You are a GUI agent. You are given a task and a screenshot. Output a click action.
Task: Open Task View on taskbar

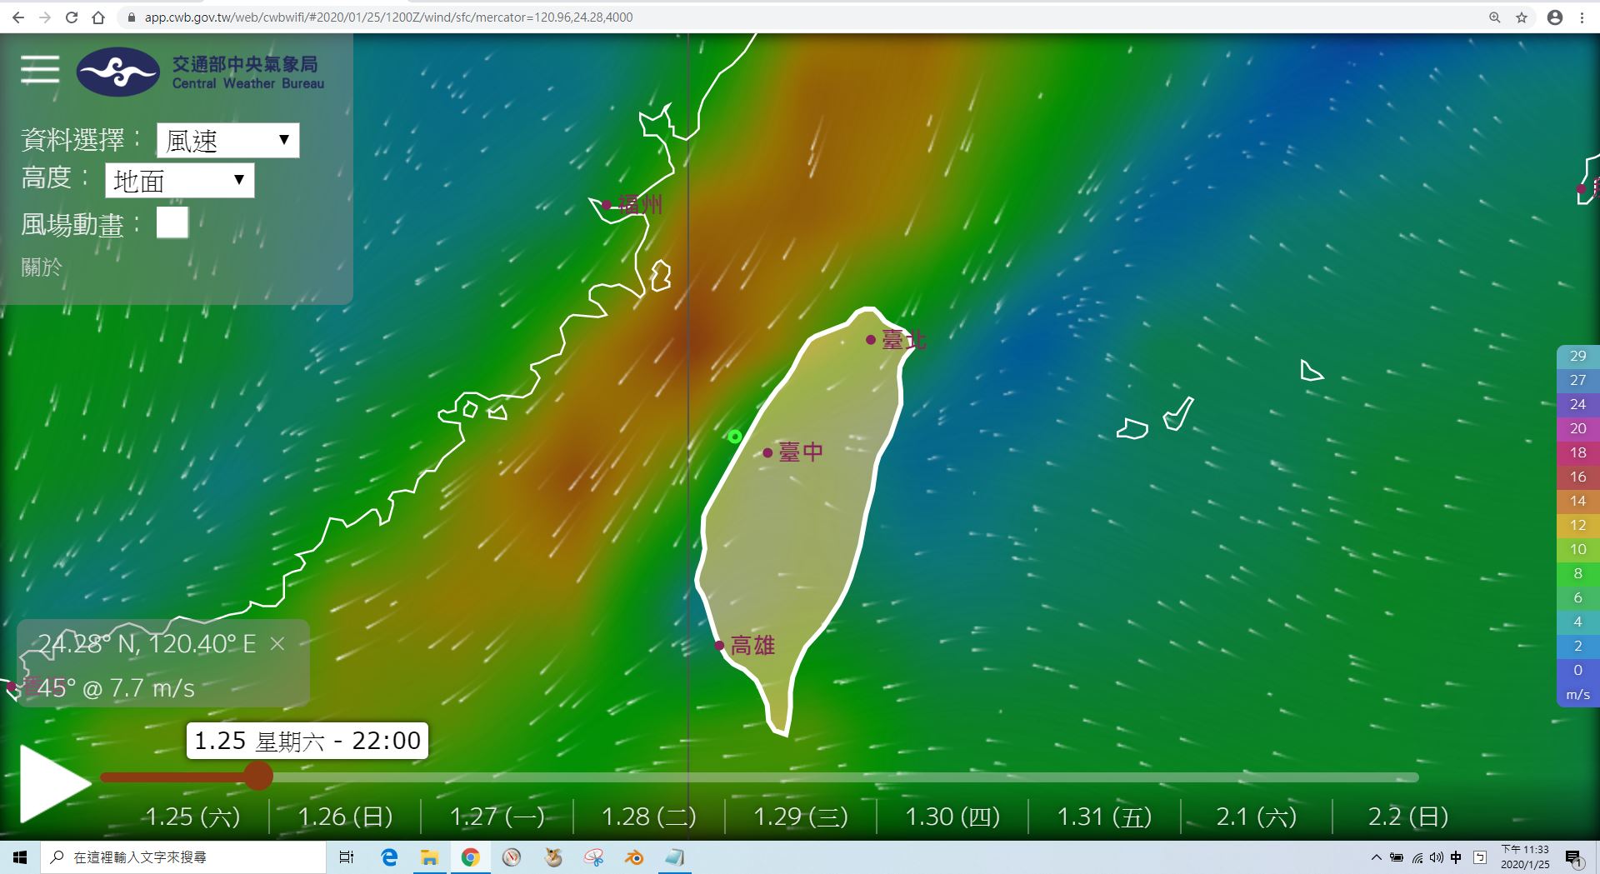pyautogui.click(x=347, y=857)
